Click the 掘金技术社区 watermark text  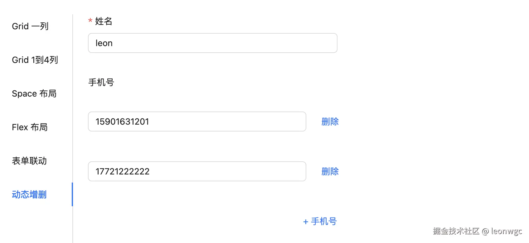[456, 231]
